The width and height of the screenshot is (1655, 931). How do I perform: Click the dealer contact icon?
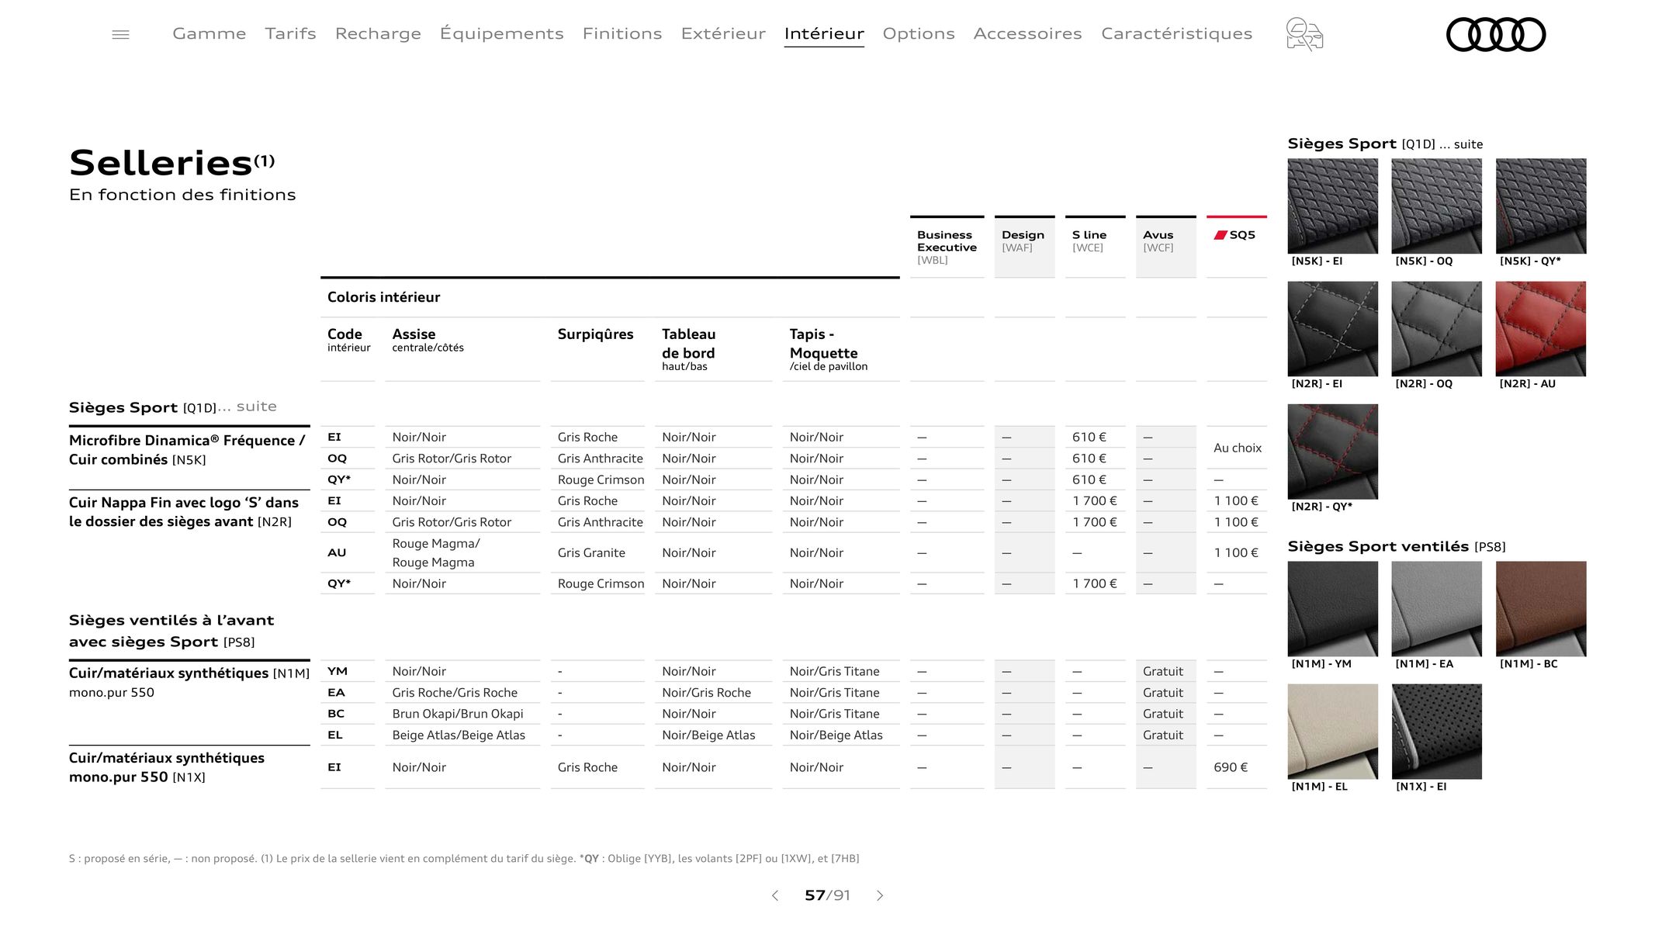1304,34
